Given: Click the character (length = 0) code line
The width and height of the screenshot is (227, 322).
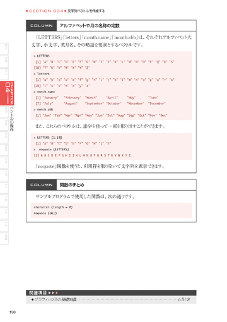Looking at the screenshot, I should pos(53,207).
